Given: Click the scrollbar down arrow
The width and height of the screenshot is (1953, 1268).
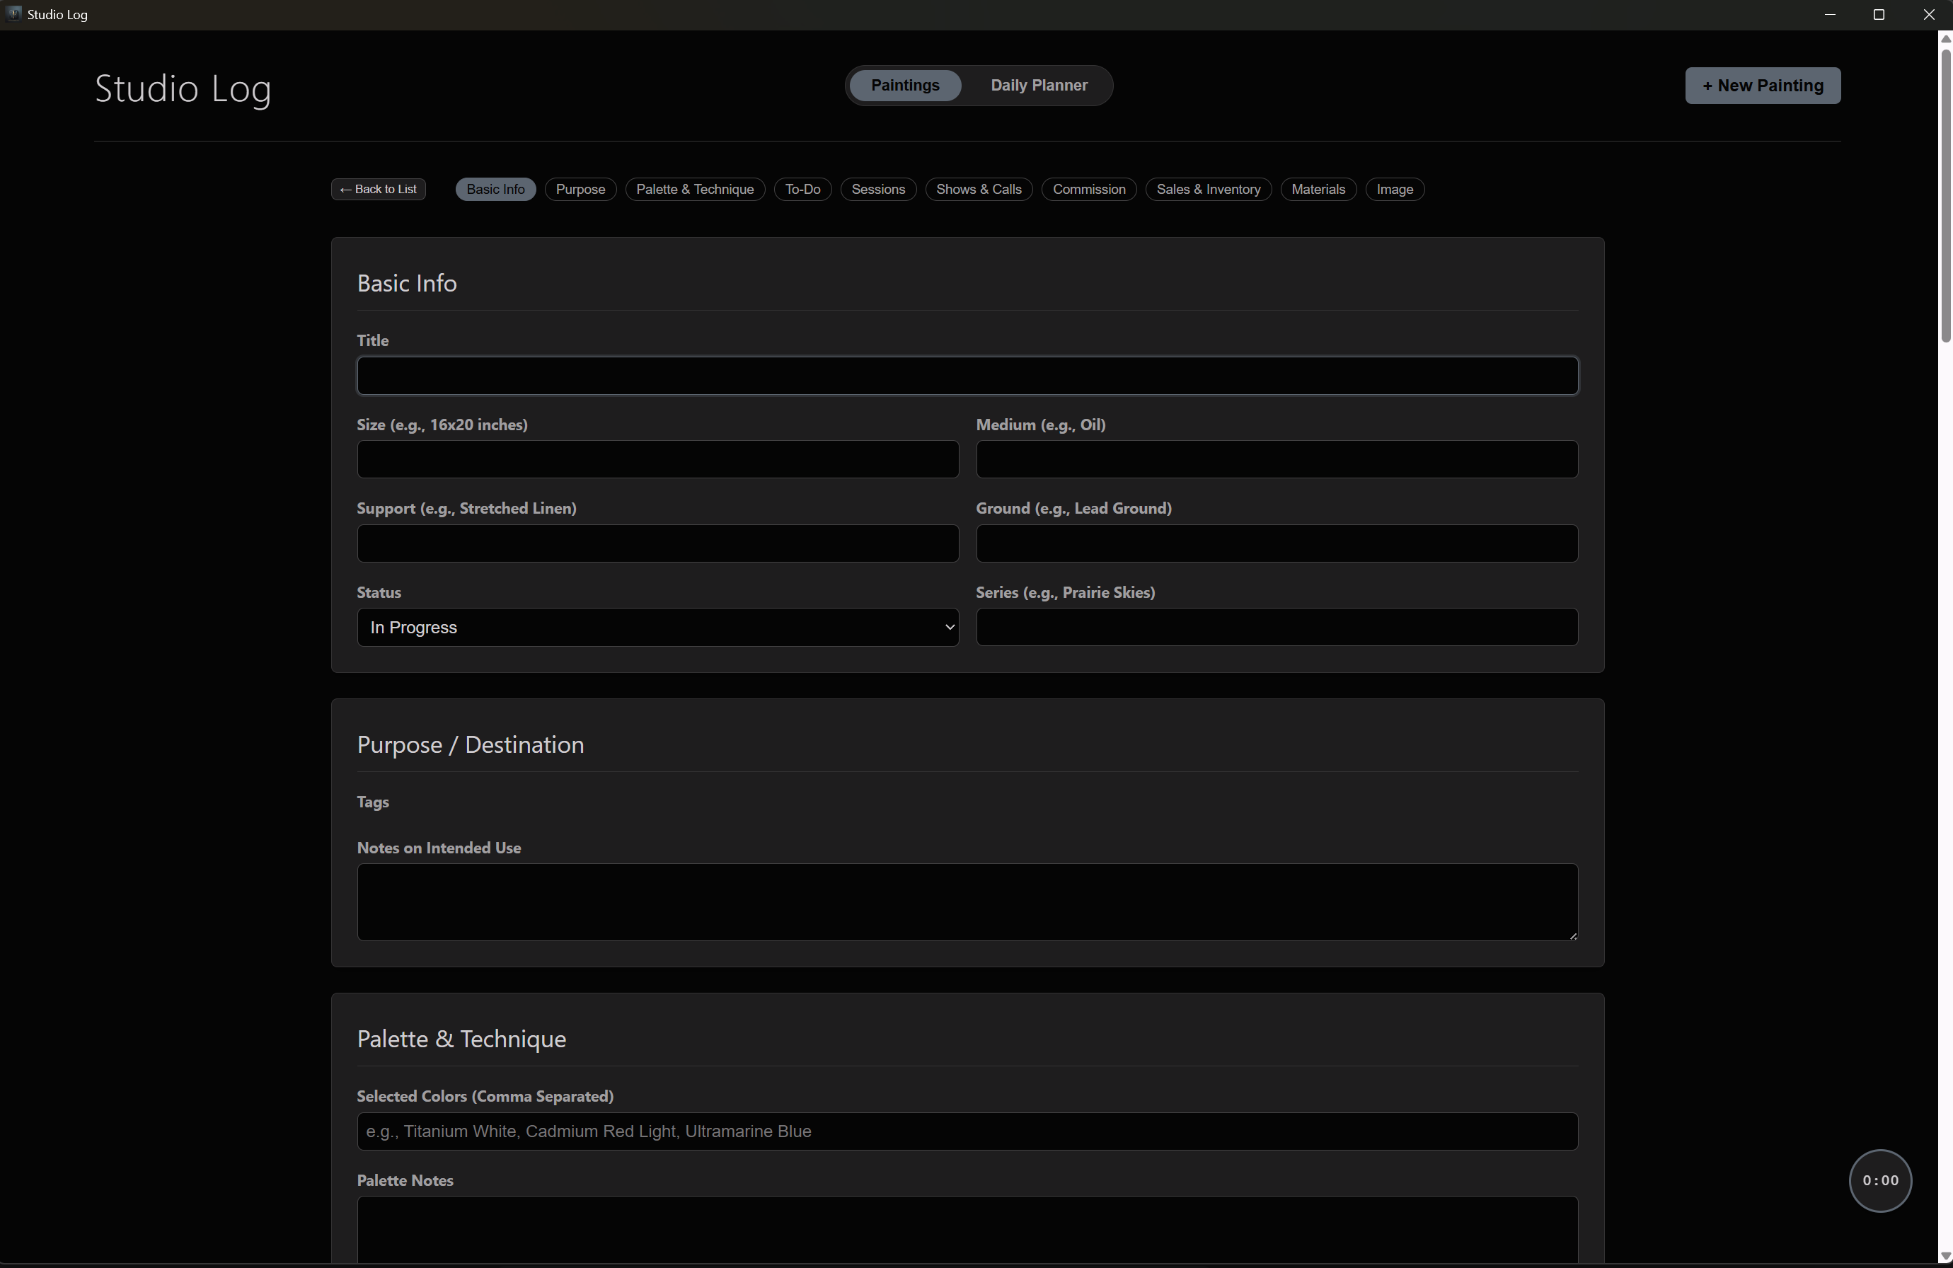Looking at the screenshot, I should coord(1945,1257).
